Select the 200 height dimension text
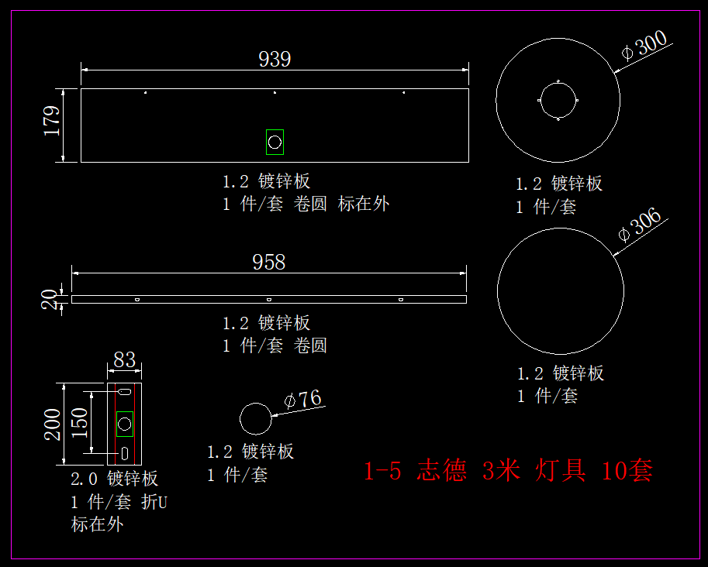The height and width of the screenshot is (567, 708). click(53, 424)
